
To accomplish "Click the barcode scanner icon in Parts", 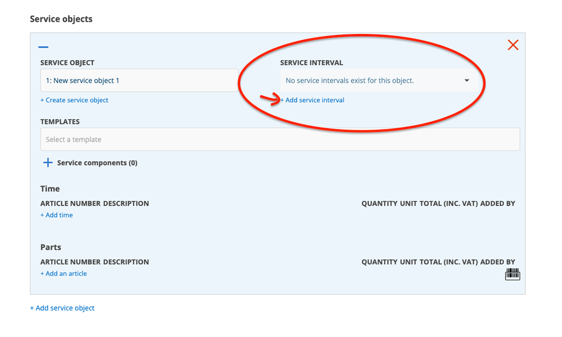I will 512,274.
